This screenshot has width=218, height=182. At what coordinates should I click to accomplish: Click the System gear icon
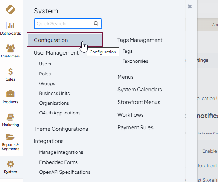tap(10, 164)
